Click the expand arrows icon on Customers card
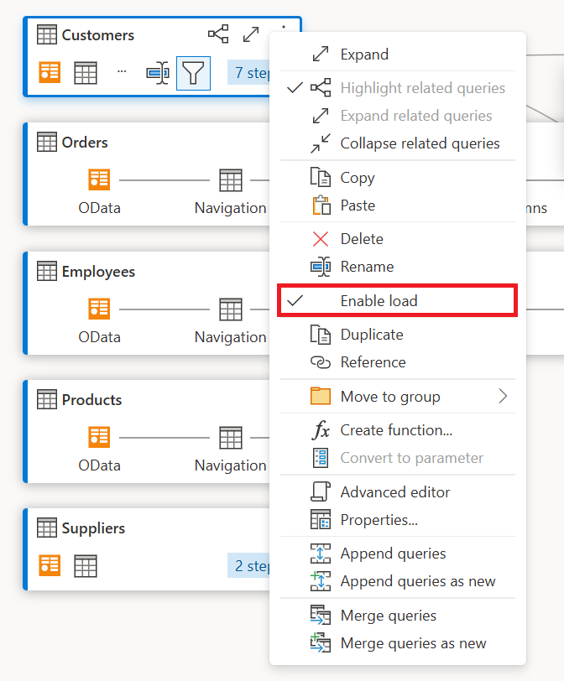564x681 pixels. point(251,34)
